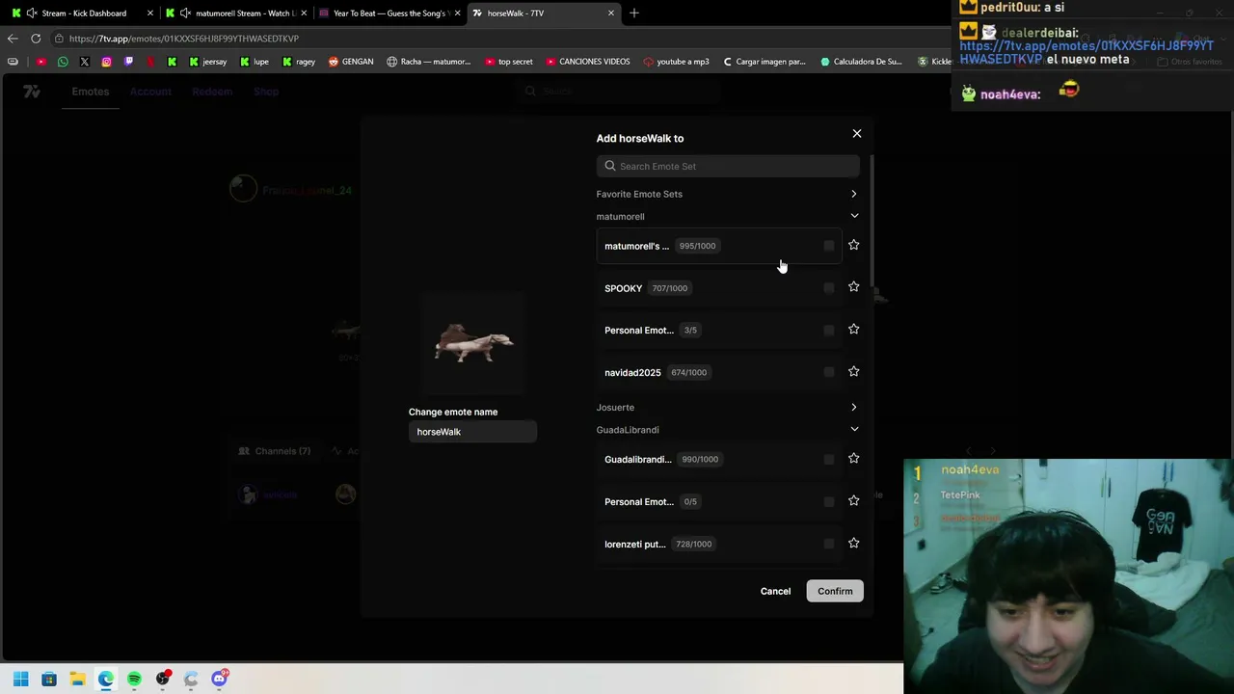Launch Microsoft Store from taskbar
The height and width of the screenshot is (694, 1234).
[x=49, y=679]
